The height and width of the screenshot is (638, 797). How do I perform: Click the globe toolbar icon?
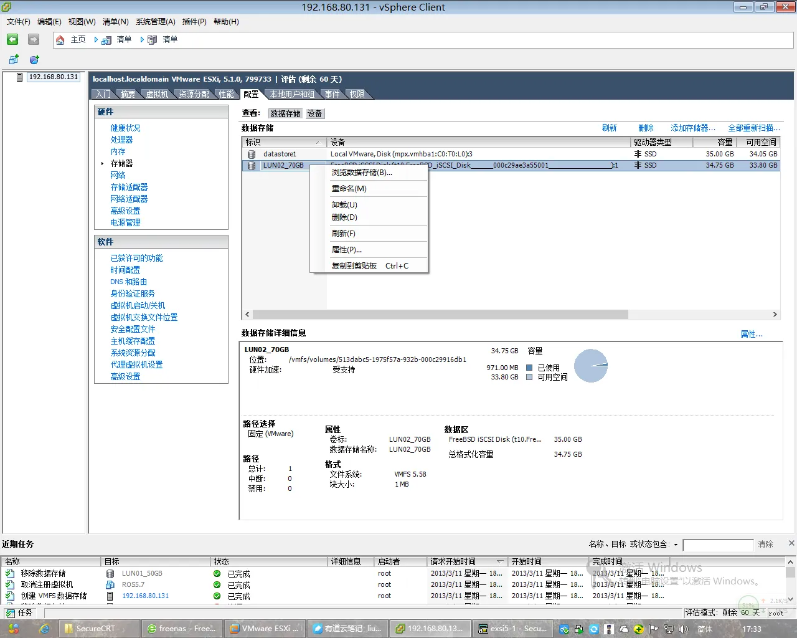(34, 59)
